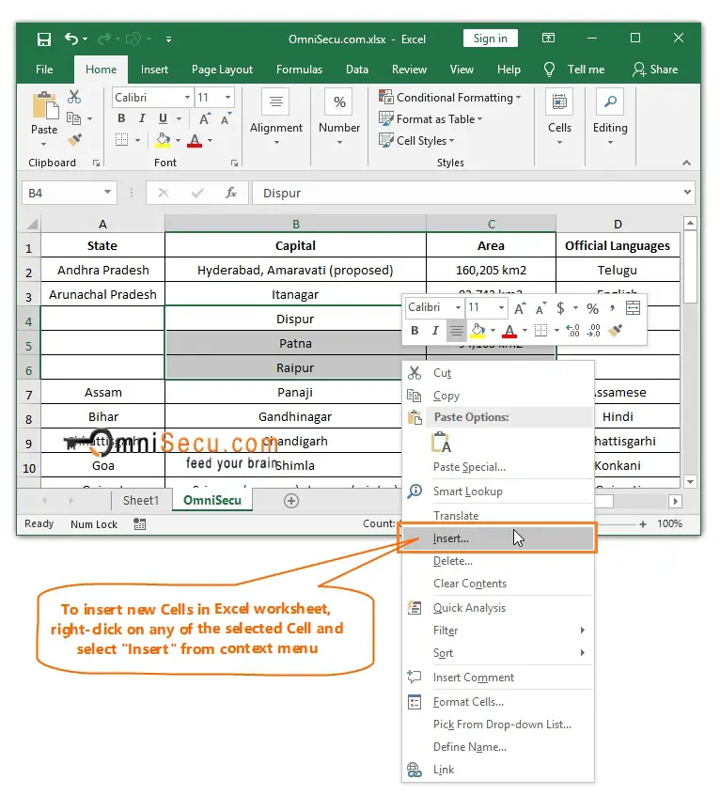Open Format as Table dropdown
Image resolution: width=720 pixels, height=795 pixels.
click(x=430, y=119)
